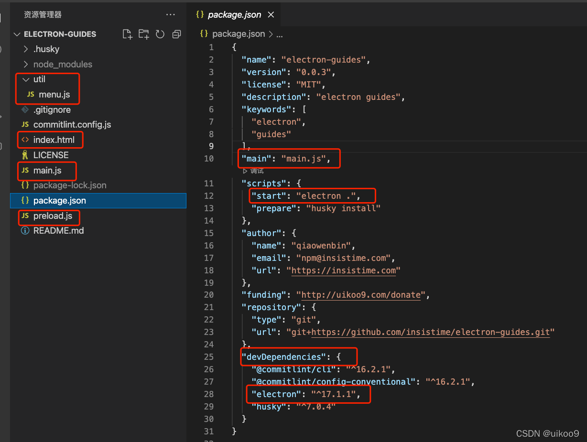
Task: Collapse all folders in Explorer
Action: (176, 34)
